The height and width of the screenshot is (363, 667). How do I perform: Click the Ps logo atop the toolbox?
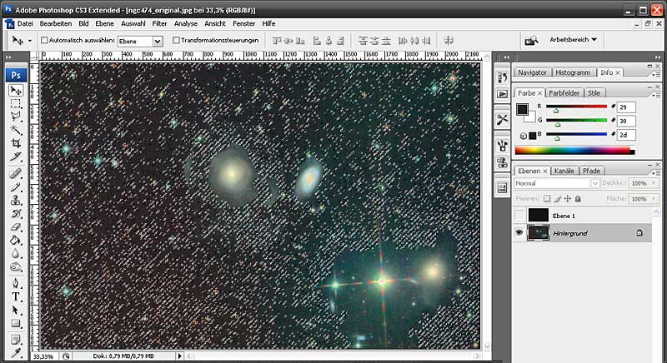click(x=16, y=75)
